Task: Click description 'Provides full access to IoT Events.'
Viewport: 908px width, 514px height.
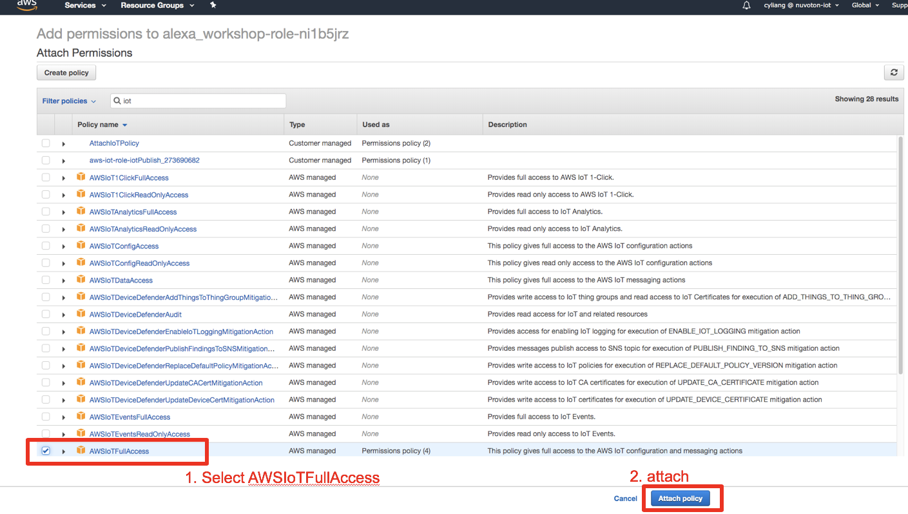Action: click(541, 417)
